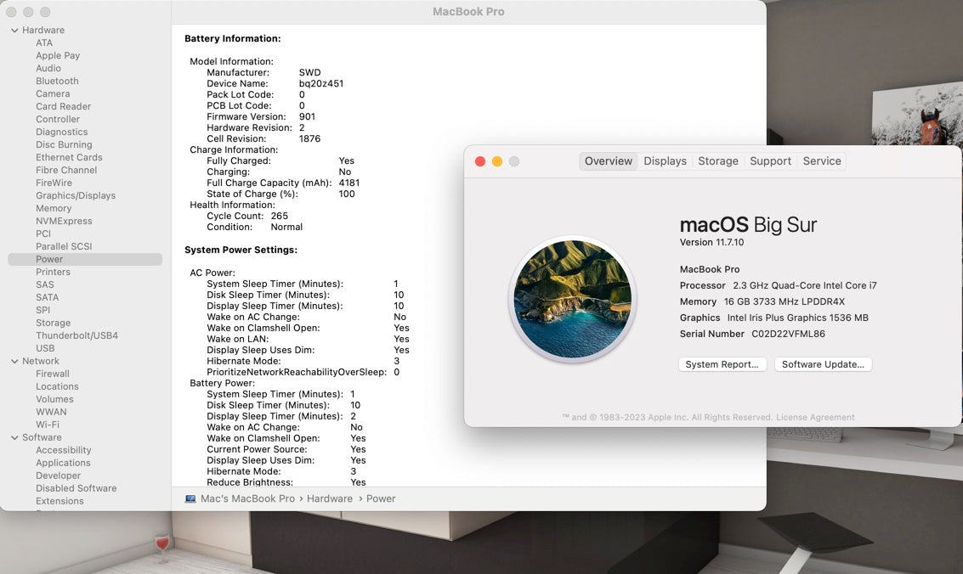Select Bluetooth in the hardware list
The height and width of the screenshot is (574, 963).
[57, 82]
